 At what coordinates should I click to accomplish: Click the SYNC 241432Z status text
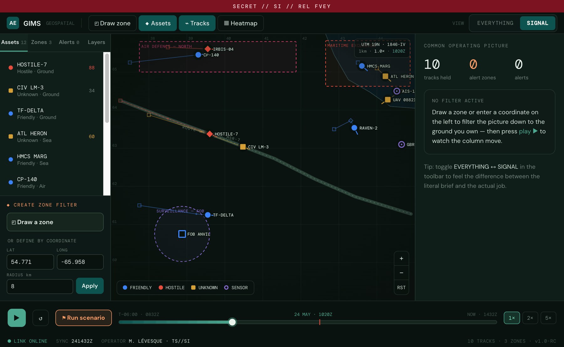pos(74,341)
